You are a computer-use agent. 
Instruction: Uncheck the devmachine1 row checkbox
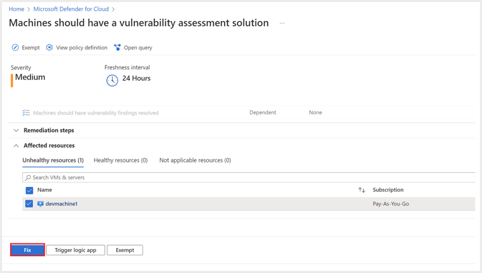pos(29,204)
